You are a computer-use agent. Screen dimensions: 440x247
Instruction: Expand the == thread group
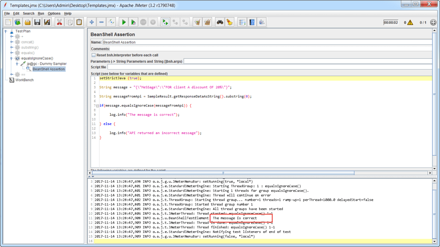pyautogui.click(x=12, y=75)
